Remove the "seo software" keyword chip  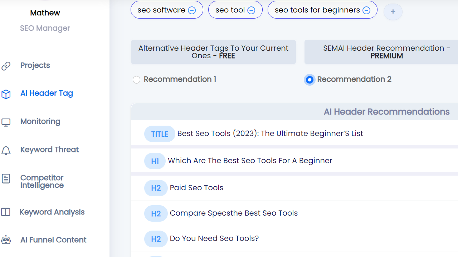(192, 10)
